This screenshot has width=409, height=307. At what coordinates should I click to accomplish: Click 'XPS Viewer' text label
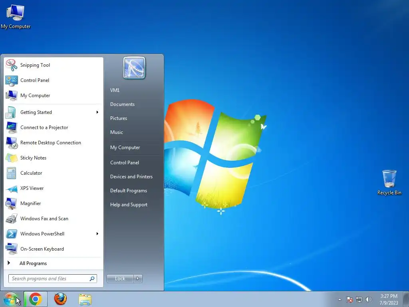tap(32, 188)
